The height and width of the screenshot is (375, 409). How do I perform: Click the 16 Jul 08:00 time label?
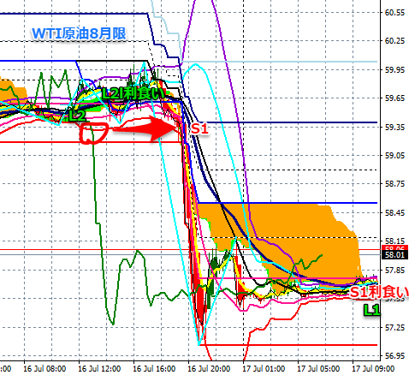(44, 368)
